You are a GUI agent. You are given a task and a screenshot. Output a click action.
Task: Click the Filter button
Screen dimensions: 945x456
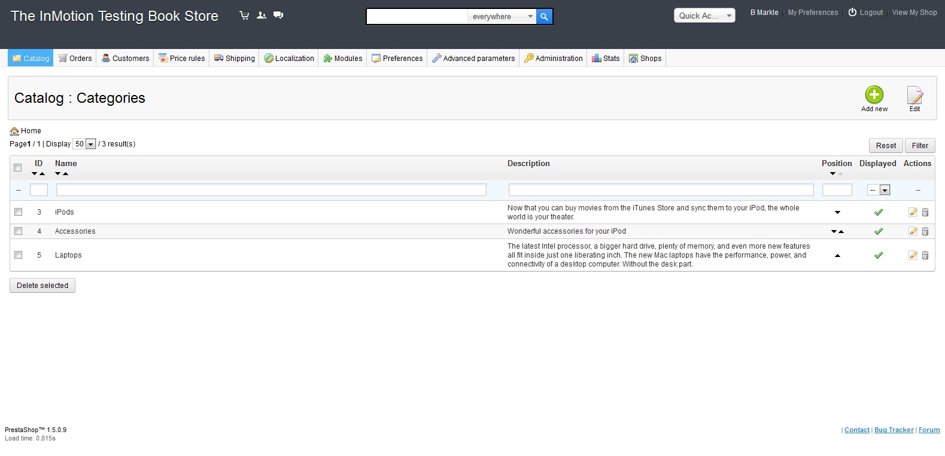pos(920,145)
